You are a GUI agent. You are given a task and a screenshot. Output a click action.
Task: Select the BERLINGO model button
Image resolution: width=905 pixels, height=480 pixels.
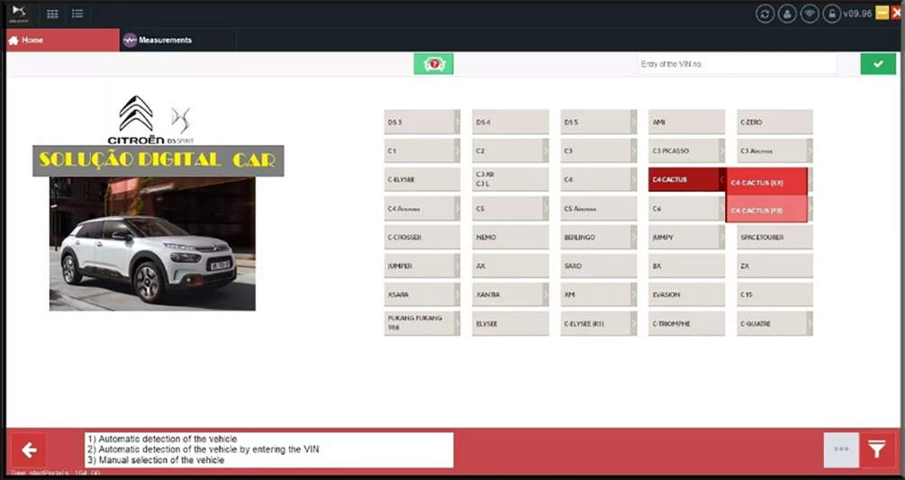coord(599,237)
